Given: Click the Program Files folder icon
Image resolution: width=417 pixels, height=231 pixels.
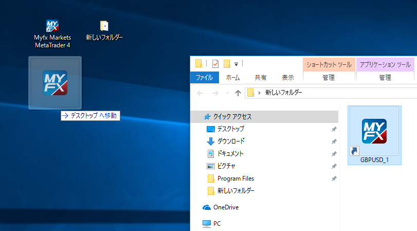Looking at the screenshot, I should point(211,179).
